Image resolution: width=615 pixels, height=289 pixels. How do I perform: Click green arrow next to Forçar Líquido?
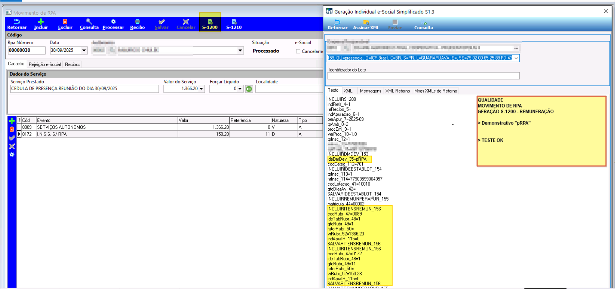tap(249, 89)
